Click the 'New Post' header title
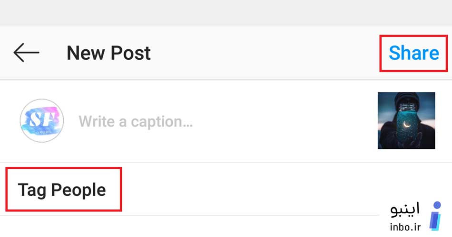 tap(108, 54)
